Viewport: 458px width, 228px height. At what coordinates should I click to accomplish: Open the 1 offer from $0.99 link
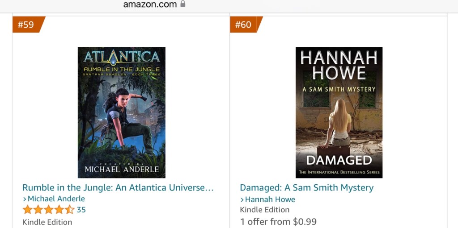point(278,222)
